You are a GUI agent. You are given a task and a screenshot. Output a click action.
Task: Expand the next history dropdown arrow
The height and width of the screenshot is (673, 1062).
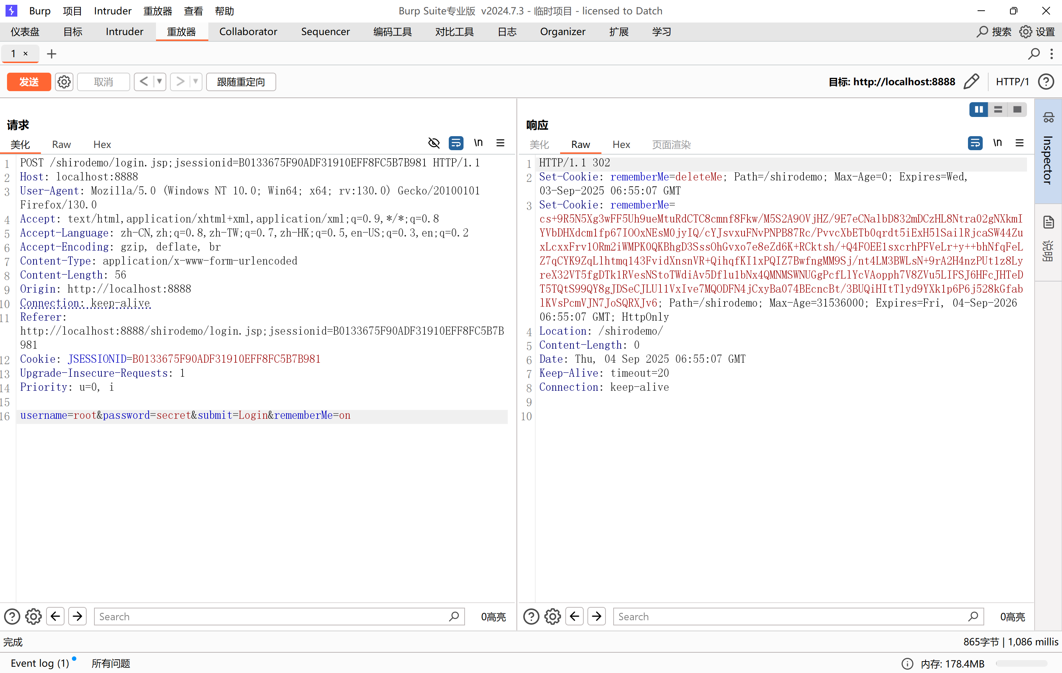click(x=195, y=82)
